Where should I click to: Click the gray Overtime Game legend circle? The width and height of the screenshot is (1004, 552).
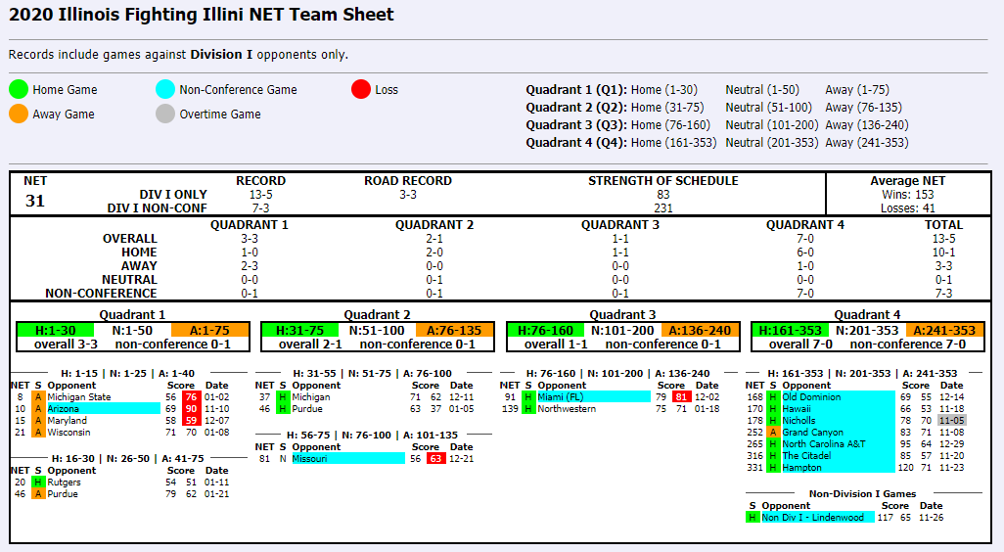pos(165,114)
